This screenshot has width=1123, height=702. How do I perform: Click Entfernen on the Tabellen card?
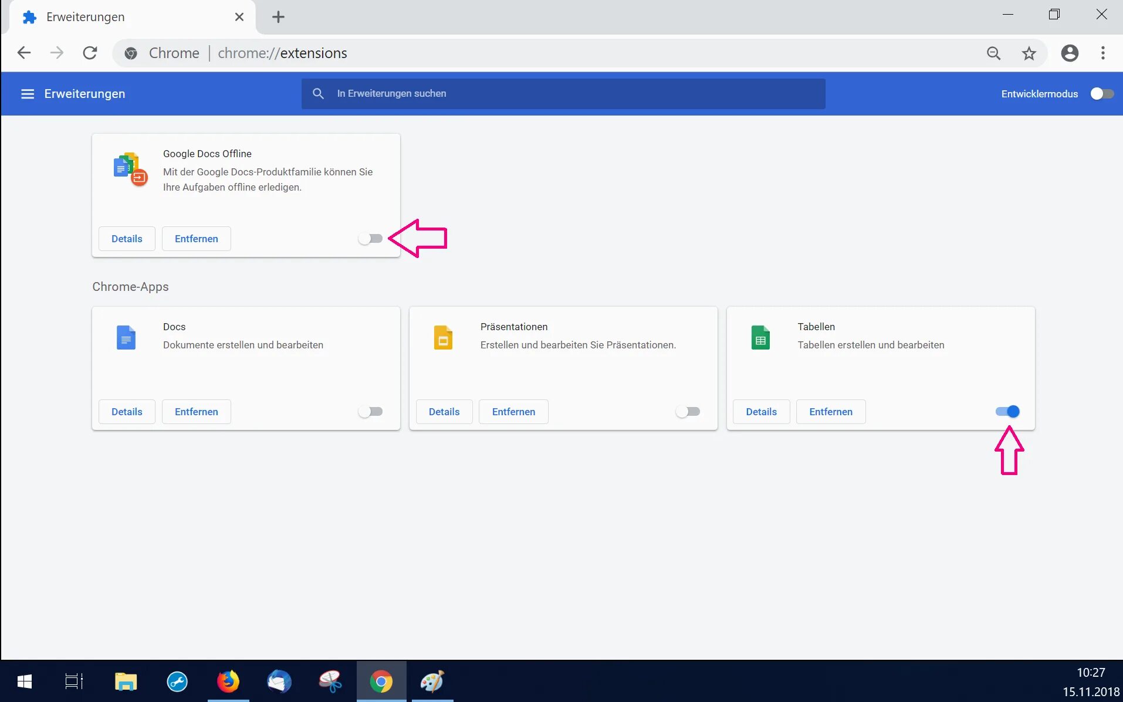[x=831, y=412]
